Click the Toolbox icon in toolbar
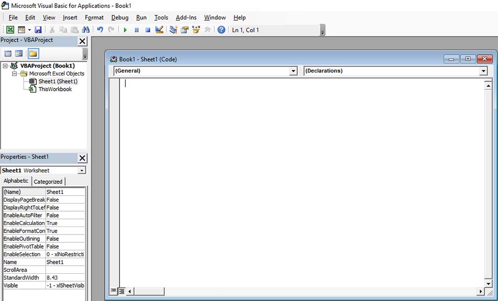This screenshot has width=498, height=301. 207,30
